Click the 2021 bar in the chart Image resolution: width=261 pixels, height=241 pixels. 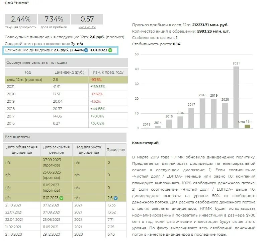[x=236, y=97]
